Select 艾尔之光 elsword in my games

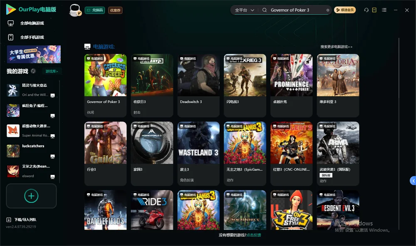tap(31, 171)
